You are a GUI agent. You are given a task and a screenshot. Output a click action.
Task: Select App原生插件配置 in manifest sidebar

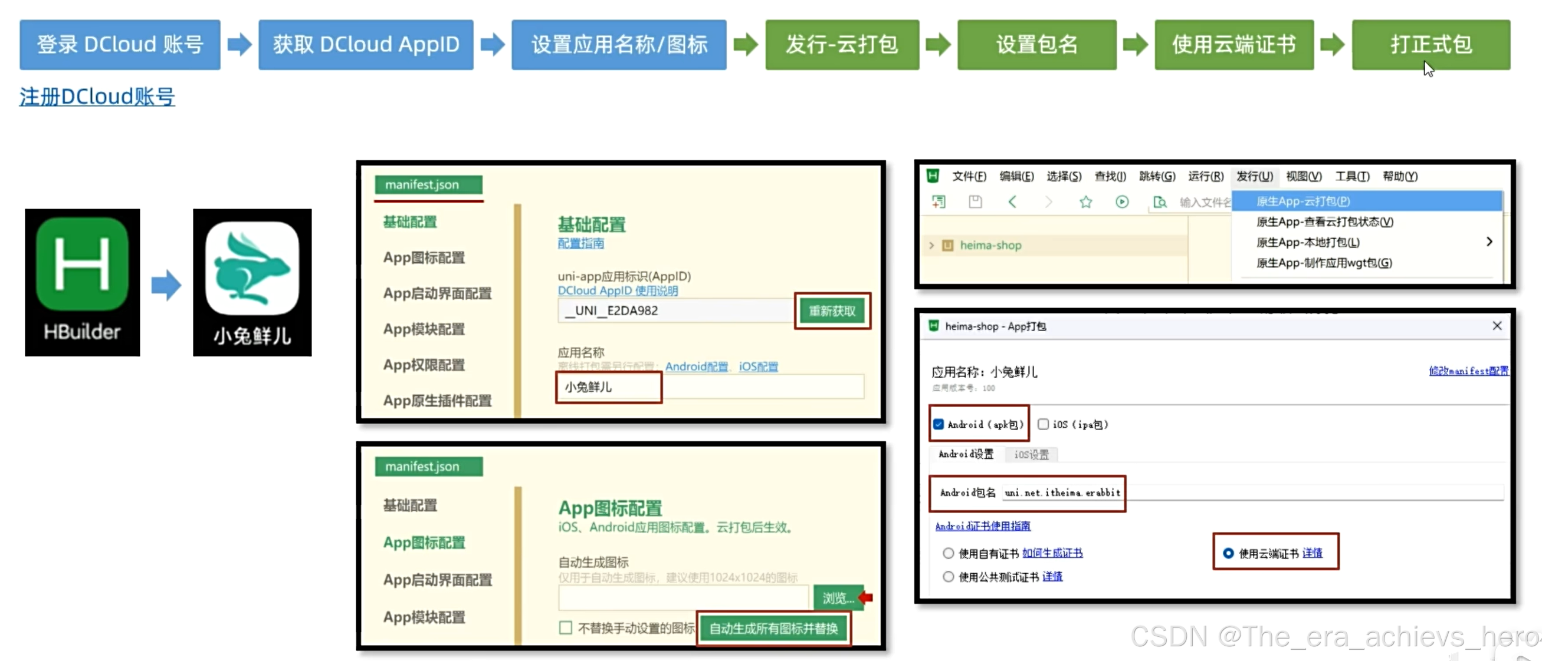click(x=438, y=401)
